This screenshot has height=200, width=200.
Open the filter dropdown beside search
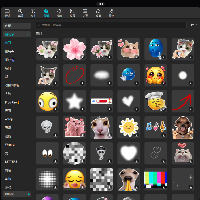coord(193,25)
